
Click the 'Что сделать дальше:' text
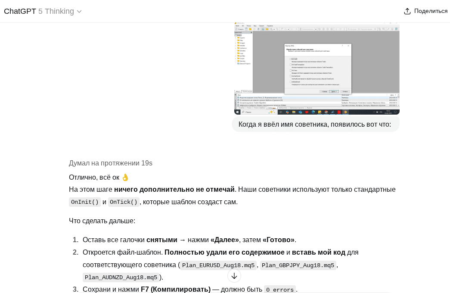click(x=102, y=221)
